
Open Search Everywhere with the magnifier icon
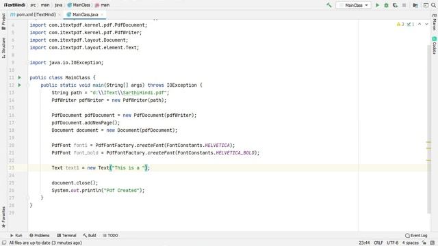(x=434, y=5)
